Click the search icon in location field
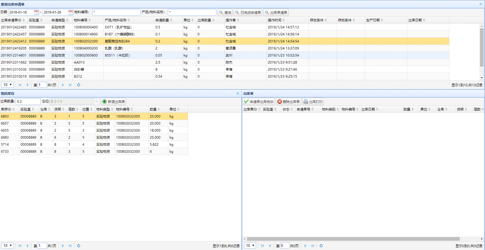The image size is (485, 250). (97, 102)
